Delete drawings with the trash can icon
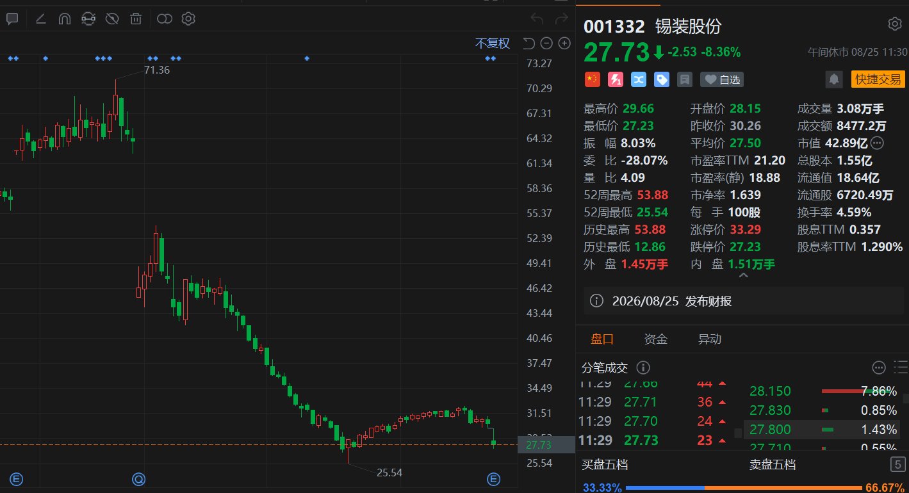This screenshot has height=493, width=909. pos(136,19)
